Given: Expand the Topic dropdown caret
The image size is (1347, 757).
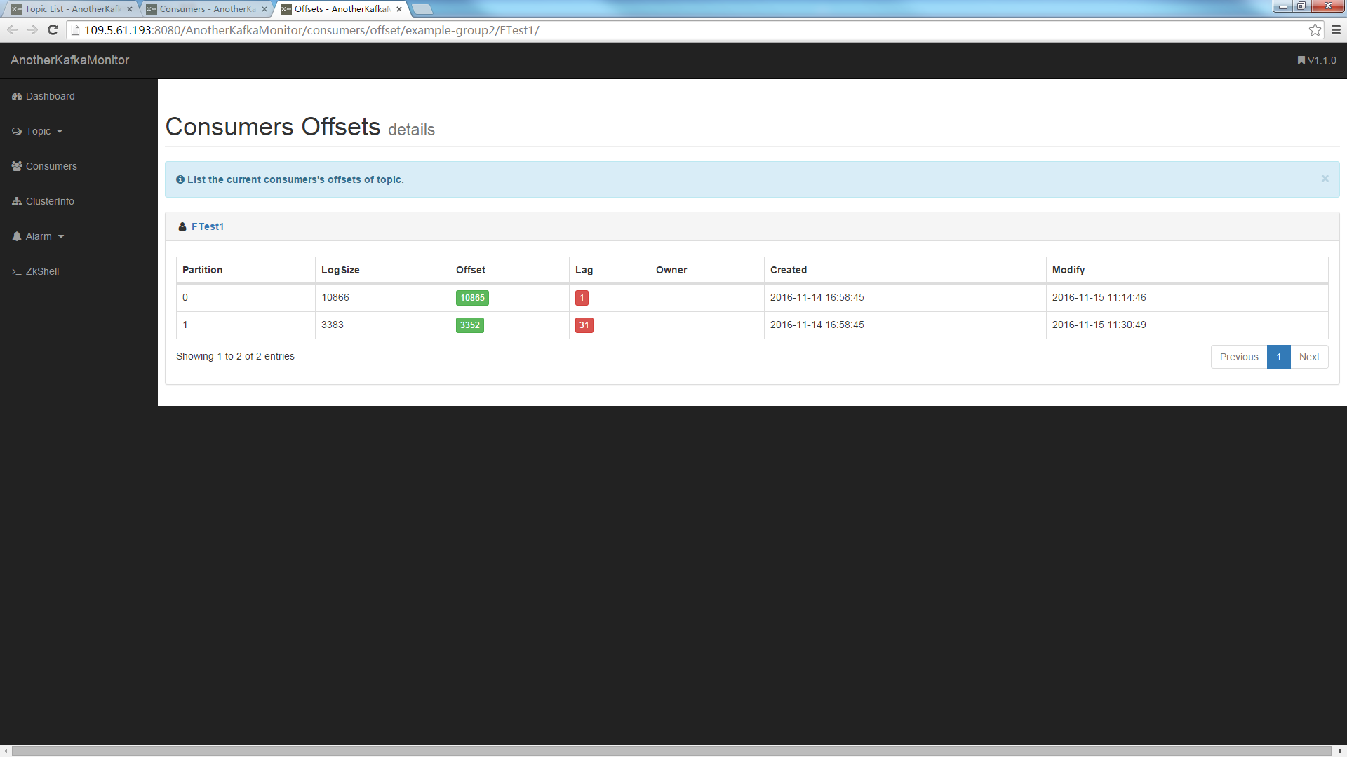Looking at the screenshot, I should pyautogui.click(x=60, y=132).
